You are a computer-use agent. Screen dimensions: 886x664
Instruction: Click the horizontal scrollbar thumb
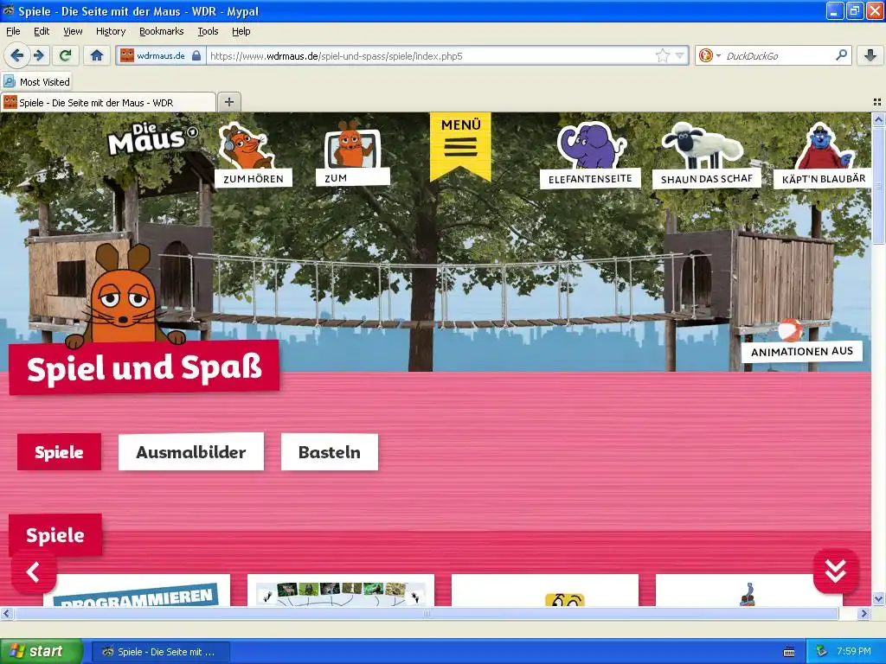pyautogui.click(x=427, y=613)
